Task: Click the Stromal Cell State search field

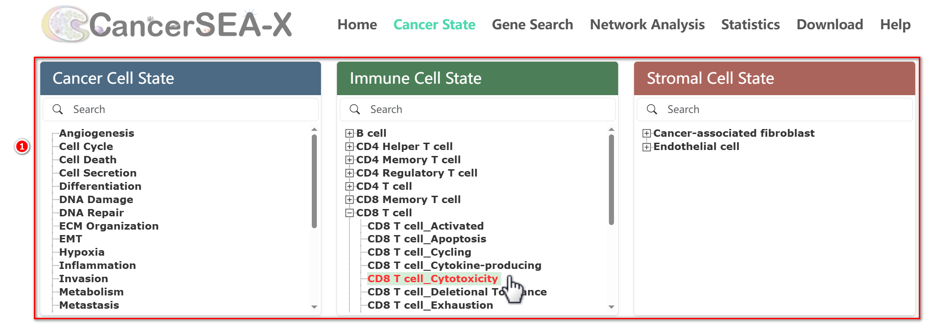Action: click(x=778, y=109)
